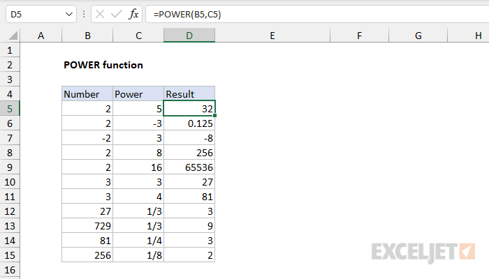Select column H header
The height and width of the screenshot is (279, 489).
point(469,36)
